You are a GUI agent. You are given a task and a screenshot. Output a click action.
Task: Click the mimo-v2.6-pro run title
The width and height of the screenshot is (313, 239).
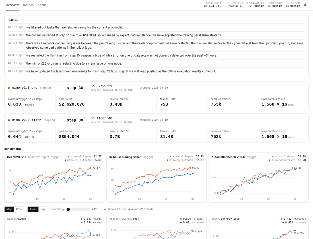pos(24,88)
